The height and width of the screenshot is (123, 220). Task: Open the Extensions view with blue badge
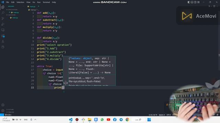coord(3,36)
